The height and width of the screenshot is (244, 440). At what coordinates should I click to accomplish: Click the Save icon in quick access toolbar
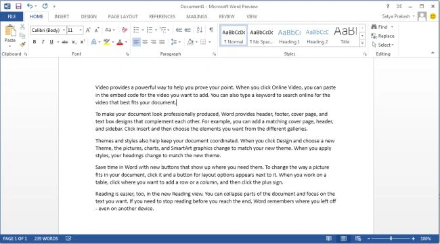pyautogui.click(x=18, y=6)
